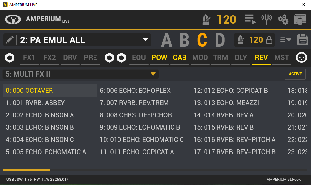Minimize the Amperium Live window
The image size is (311, 185).
274,5
